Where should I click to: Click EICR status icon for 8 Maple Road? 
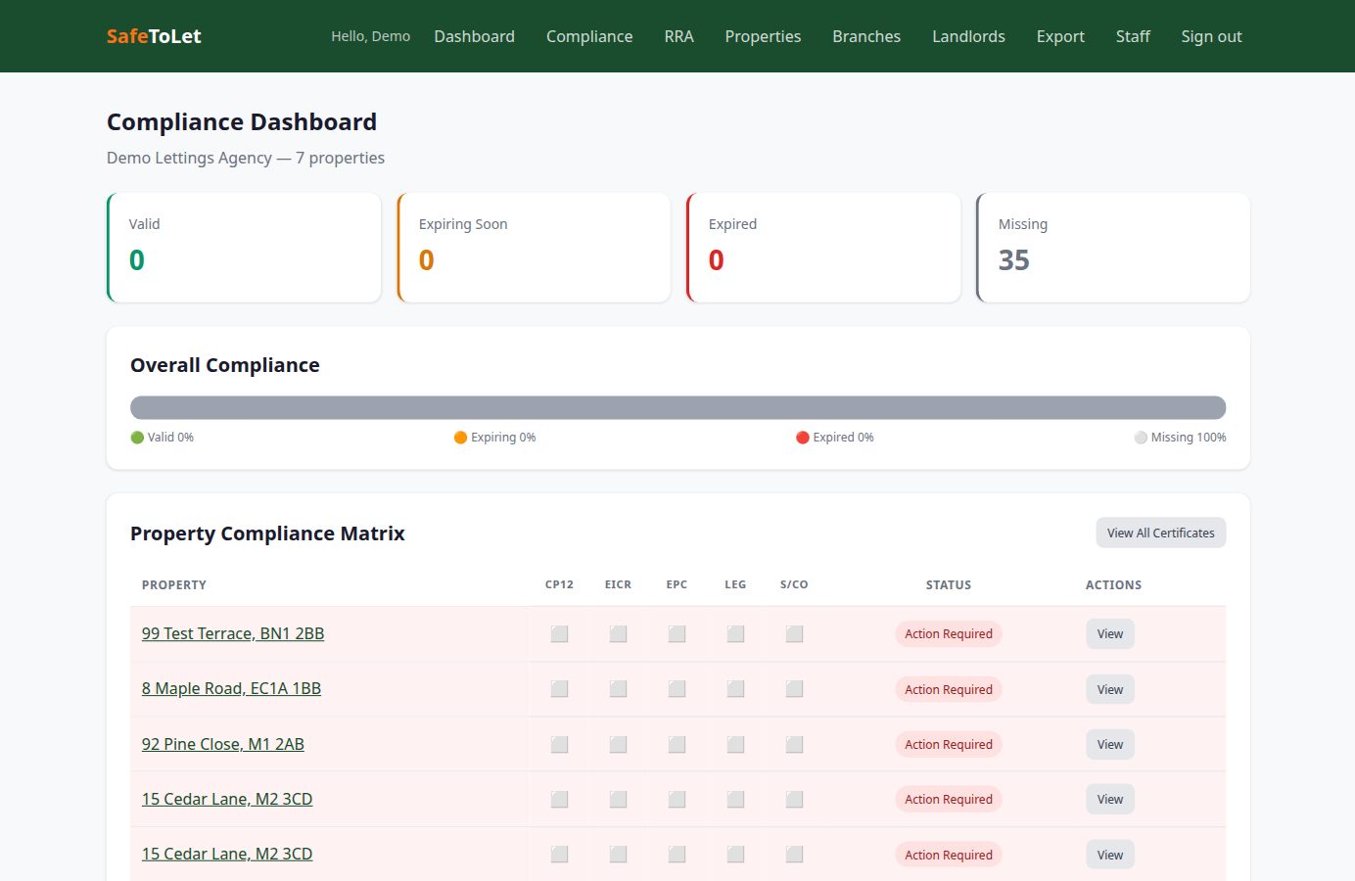point(618,689)
